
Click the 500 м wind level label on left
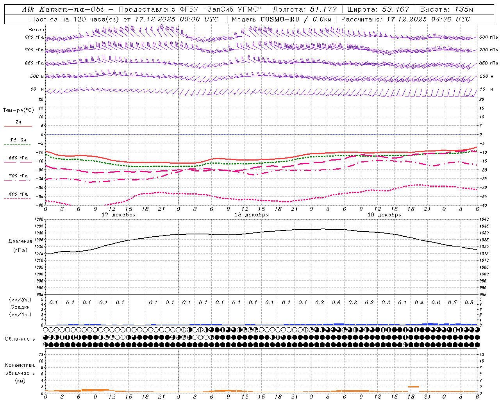[x=37, y=76]
